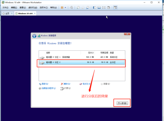Open the power options dropdown arrow beside pause

pyautogui.click(x=65, y=8)
